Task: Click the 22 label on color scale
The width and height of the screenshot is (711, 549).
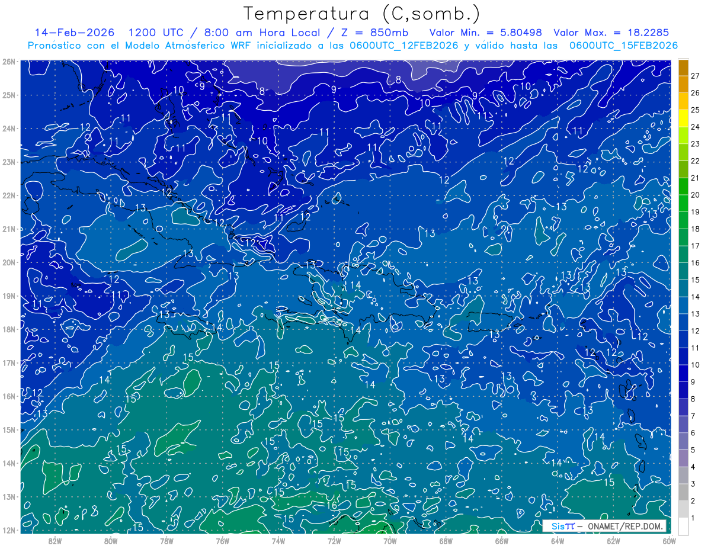Action: 695,161
